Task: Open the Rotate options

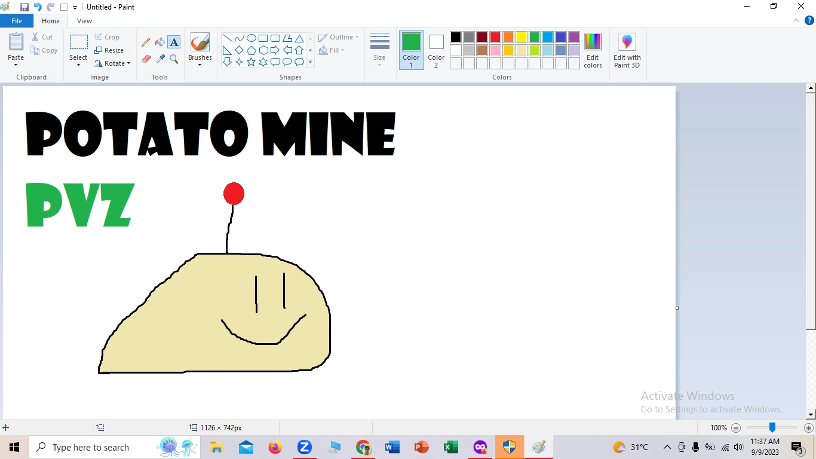Action: [113, 63]
